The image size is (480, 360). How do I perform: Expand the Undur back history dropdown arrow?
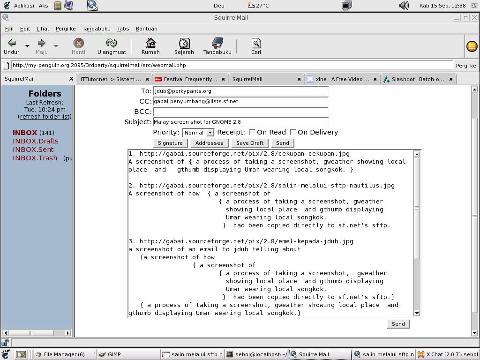(x=27, y=46)
